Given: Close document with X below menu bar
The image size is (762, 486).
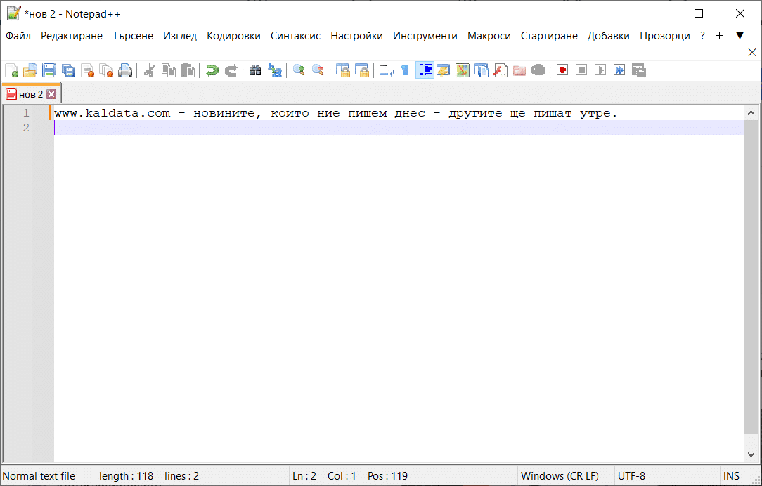Looking at the screenshot, I should pyautogui.click(x=751, y=53).
